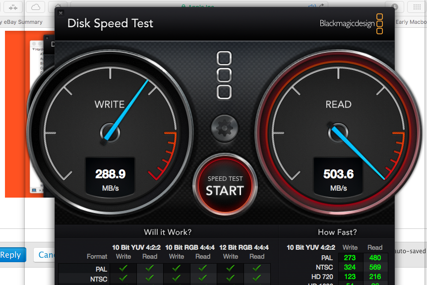Click the WRITE gauge label
427x285 pixels.
point(110,104)
